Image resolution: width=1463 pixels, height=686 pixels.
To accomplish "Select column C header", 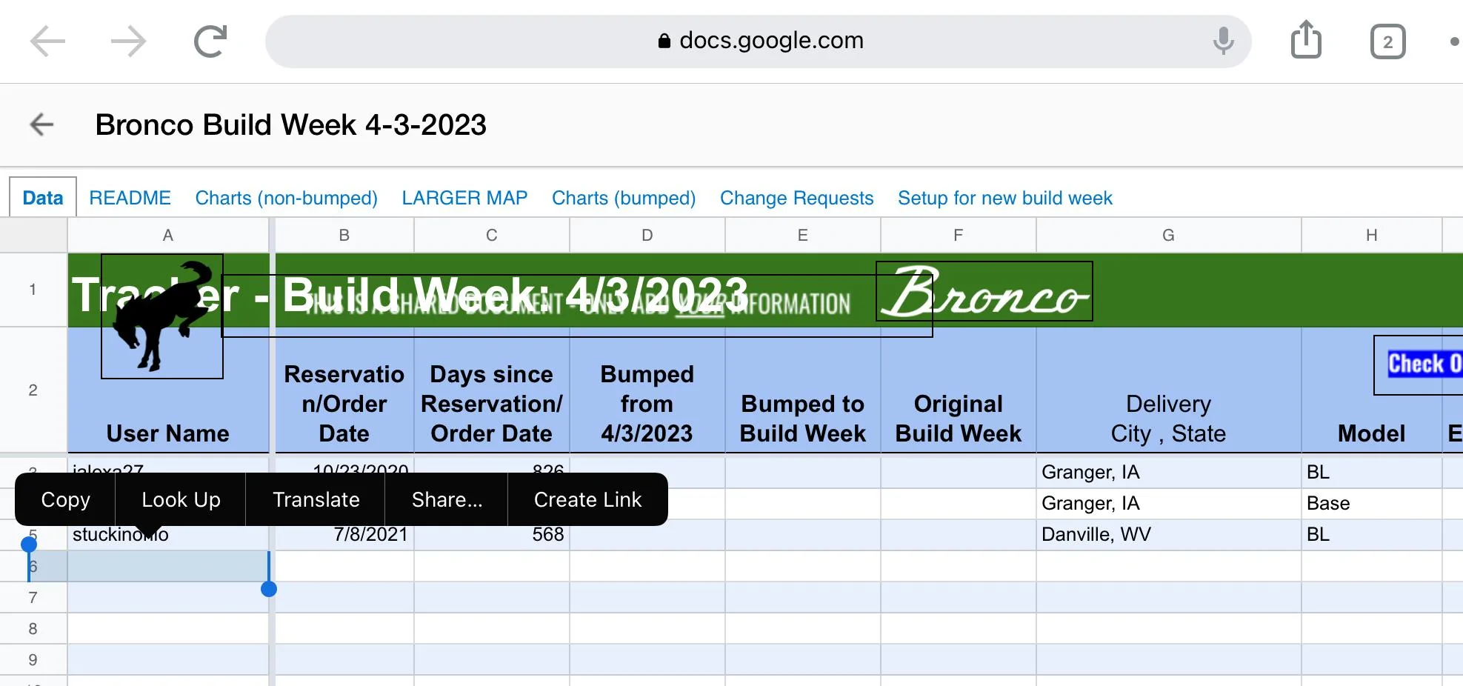I will [x=492, y=236].
